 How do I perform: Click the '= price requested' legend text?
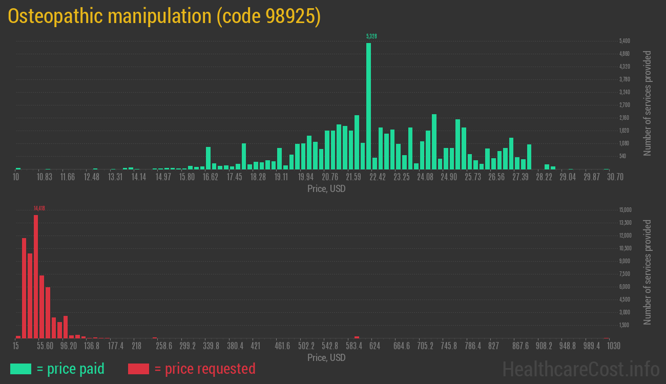[204, 369]
